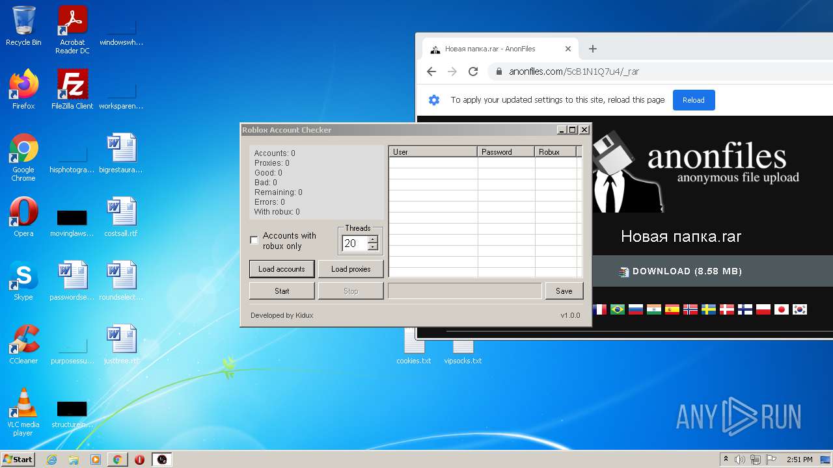Launch Skype from the desktop
The height and width of the screenshot is (468, 833).
[23, 281]
